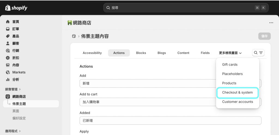Click the Markets globe icon
The width and height of the screenshot is (279, 135).
(x=8, y=72)
